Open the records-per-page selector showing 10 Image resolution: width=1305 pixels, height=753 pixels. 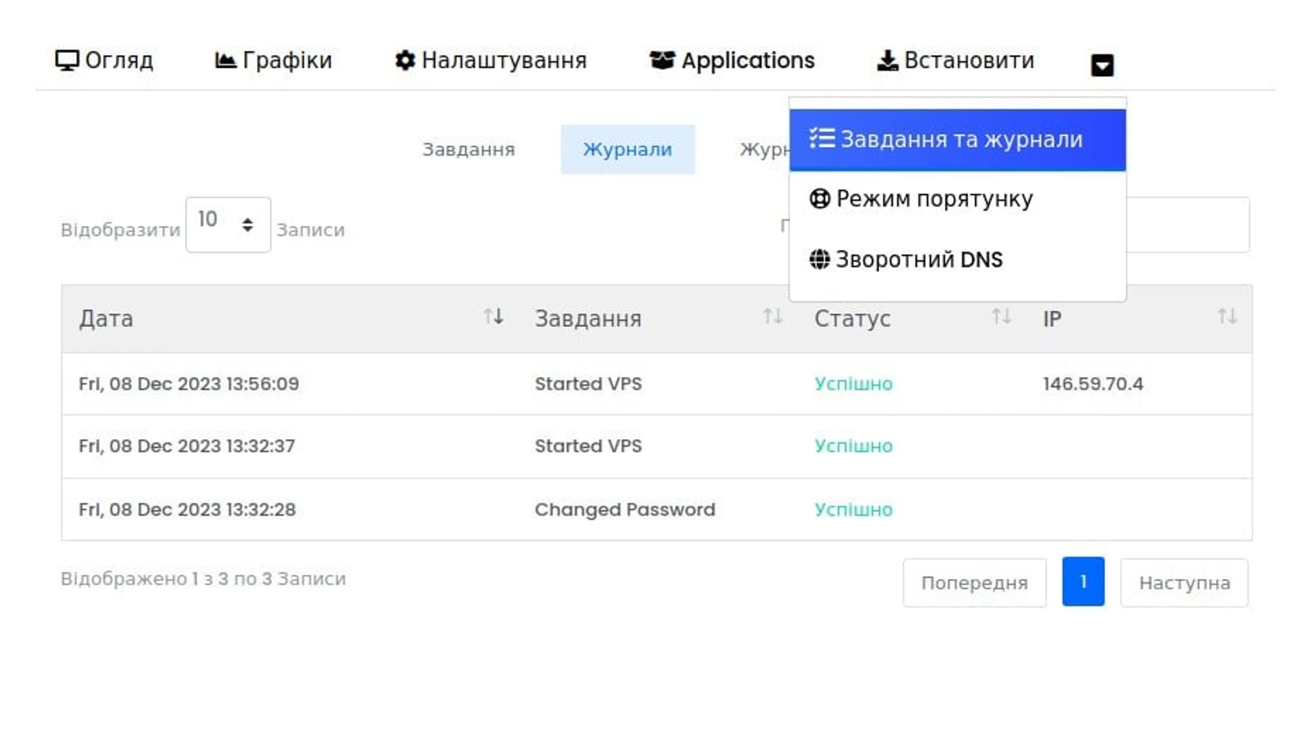228,224
